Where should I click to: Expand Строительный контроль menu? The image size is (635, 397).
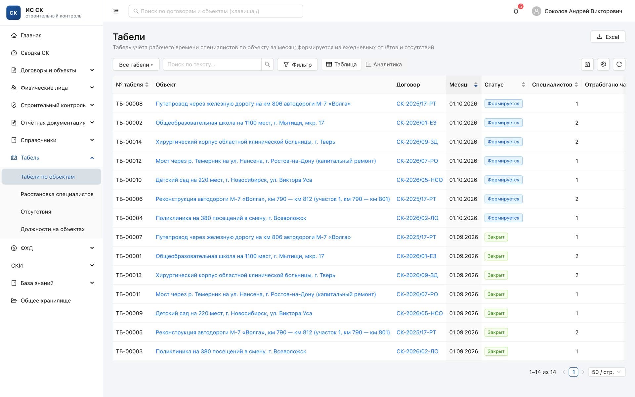[51, 105]
